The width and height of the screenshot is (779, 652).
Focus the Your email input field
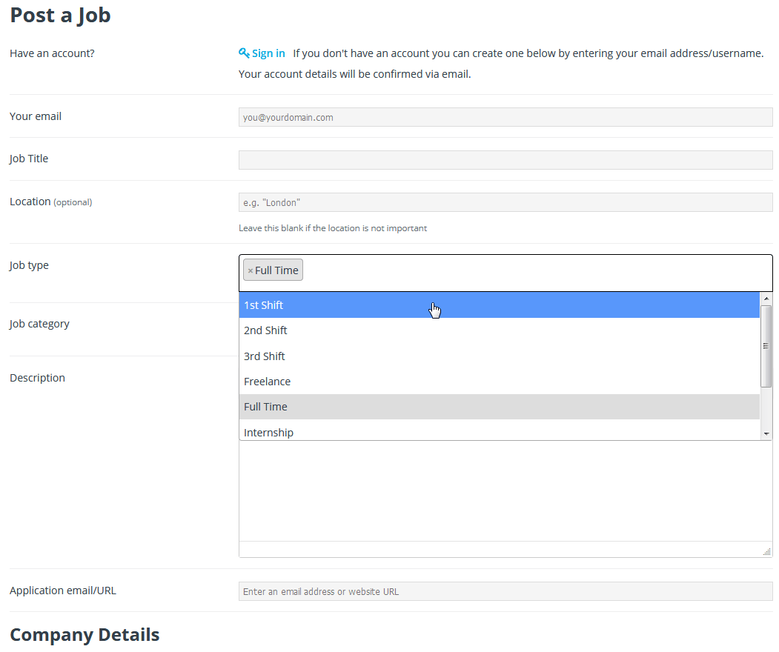click(505, 117)
